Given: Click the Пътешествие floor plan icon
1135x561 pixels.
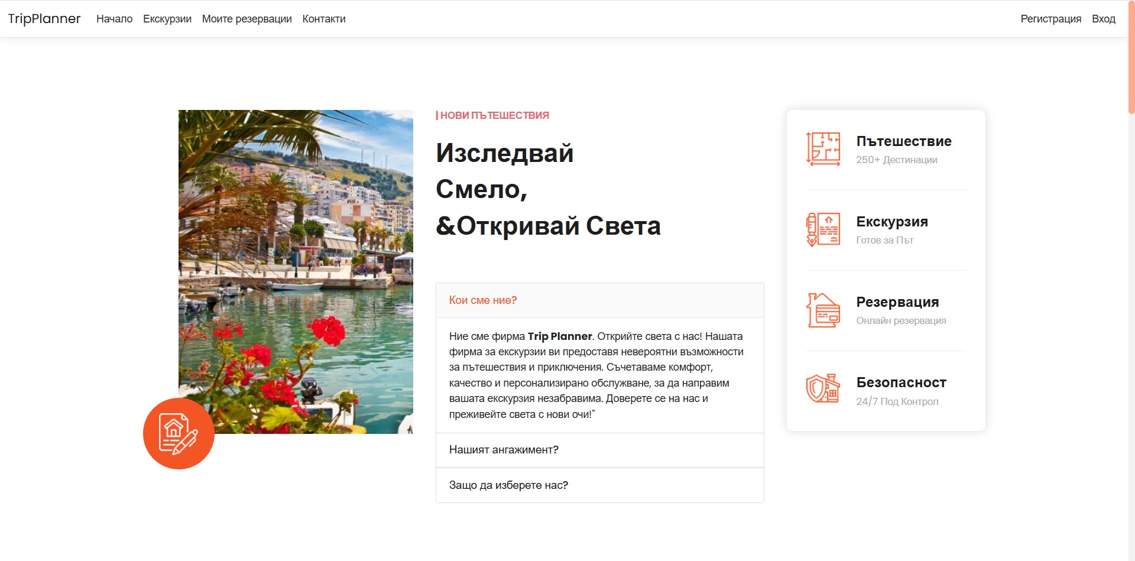Looking at the screenshot, I should click(x=823, y=149).
